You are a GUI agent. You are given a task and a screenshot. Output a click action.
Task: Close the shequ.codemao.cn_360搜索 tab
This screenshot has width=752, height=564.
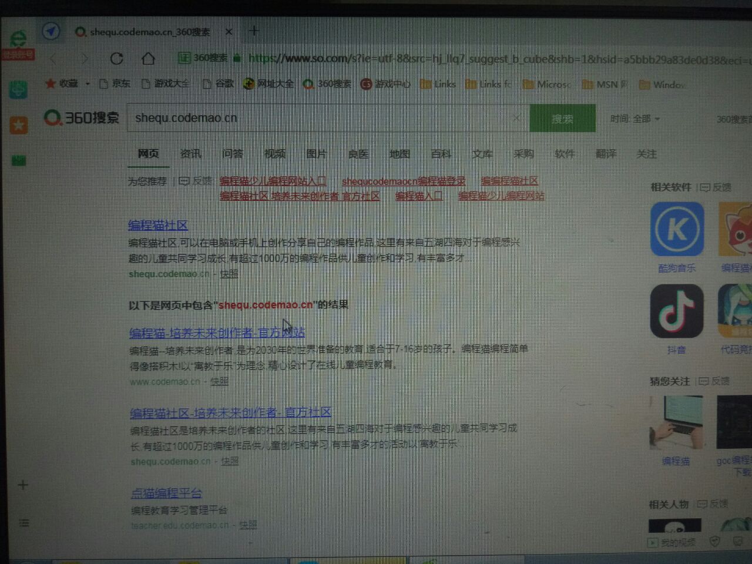pyautogui.click(x=229, y=32)
